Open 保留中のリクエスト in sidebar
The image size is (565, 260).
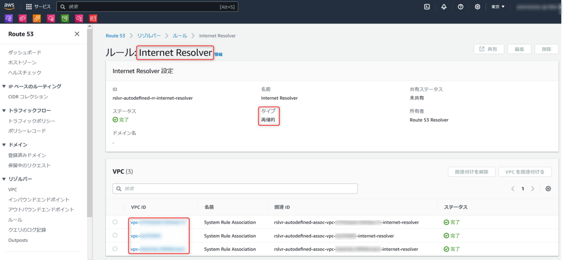pyautogui.click(x=29, y=165)
